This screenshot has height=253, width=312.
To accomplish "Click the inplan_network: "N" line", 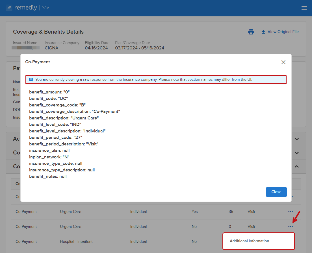I will (x=49, y=157).
